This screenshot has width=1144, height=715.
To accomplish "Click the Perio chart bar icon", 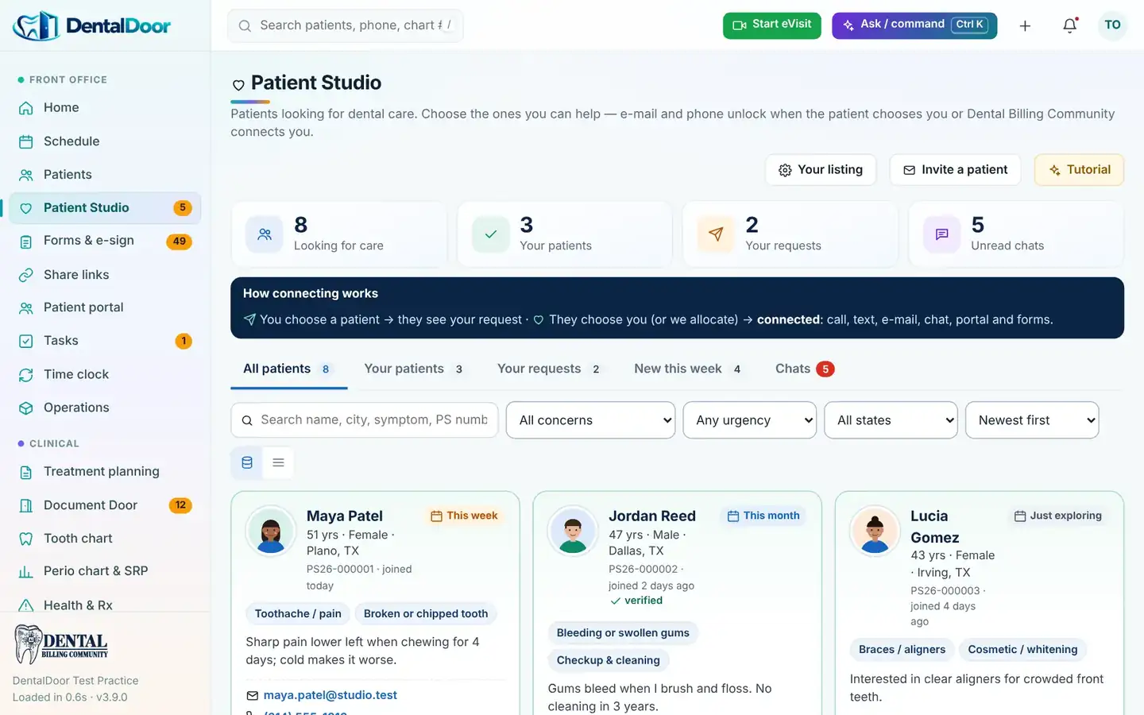I will 26,571.
